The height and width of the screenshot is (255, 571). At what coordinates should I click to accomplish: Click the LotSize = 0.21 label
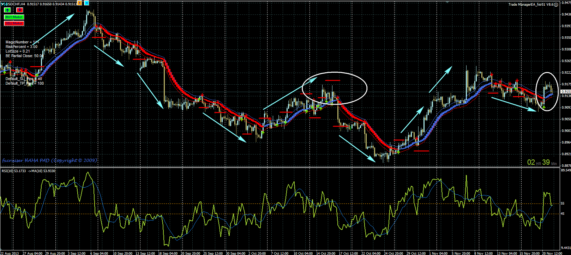tap(18, 51)
